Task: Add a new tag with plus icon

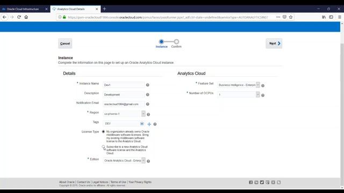Action: click(x=149, y=124)
